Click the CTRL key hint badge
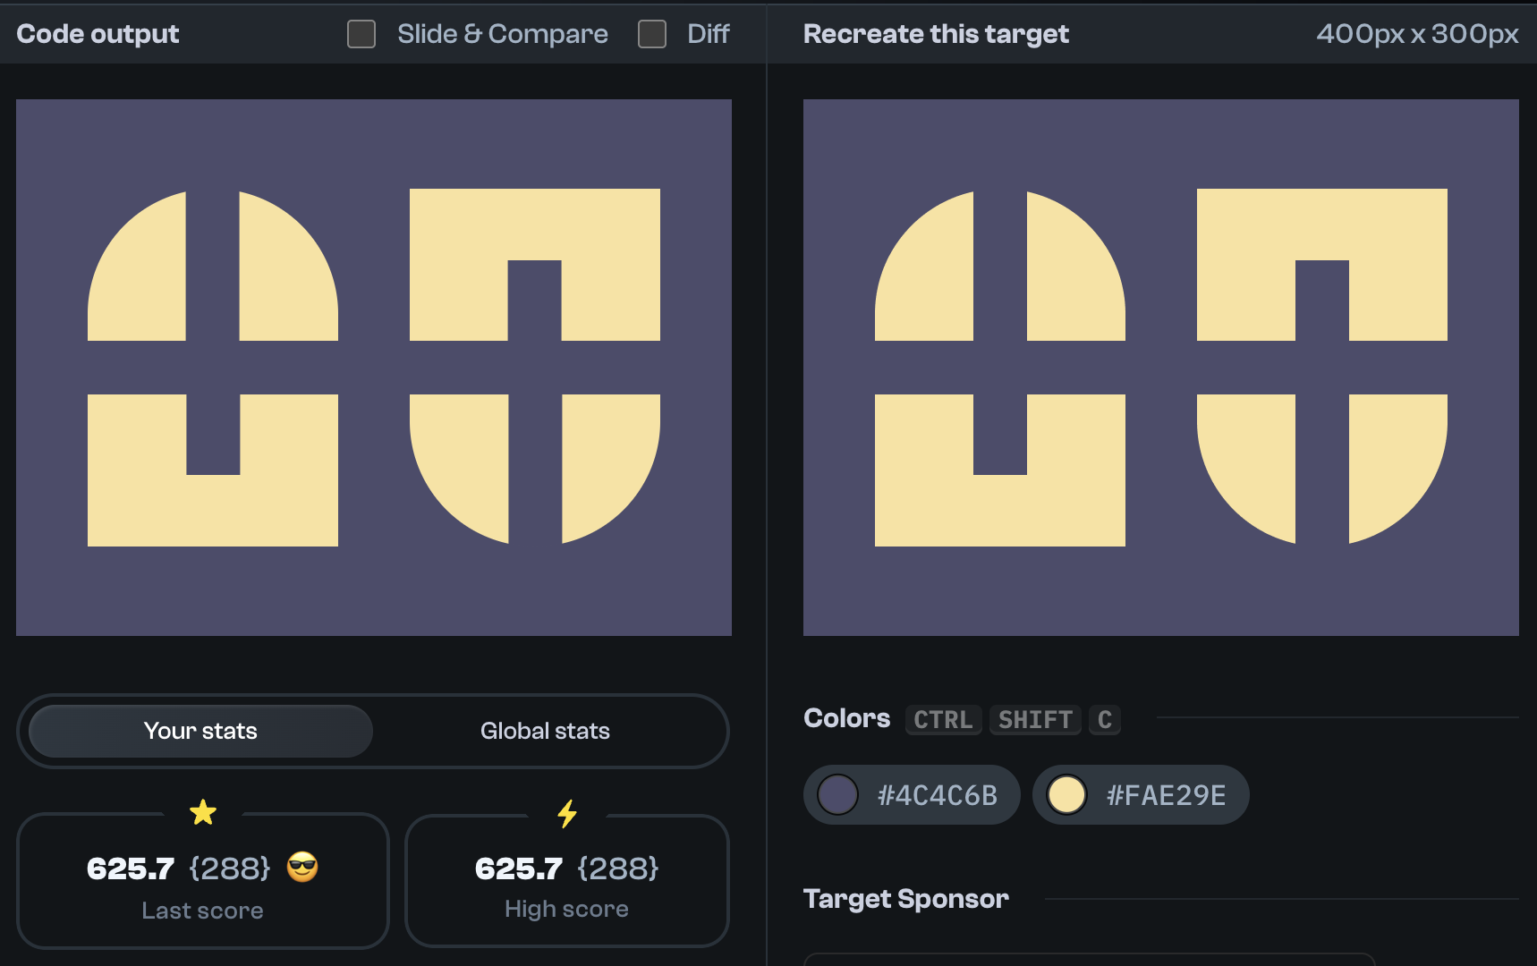1537x966 pixels. [x=943, y=719]
